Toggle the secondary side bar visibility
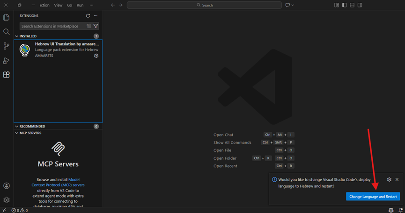405x213 pixels. [x=360, y=5]
